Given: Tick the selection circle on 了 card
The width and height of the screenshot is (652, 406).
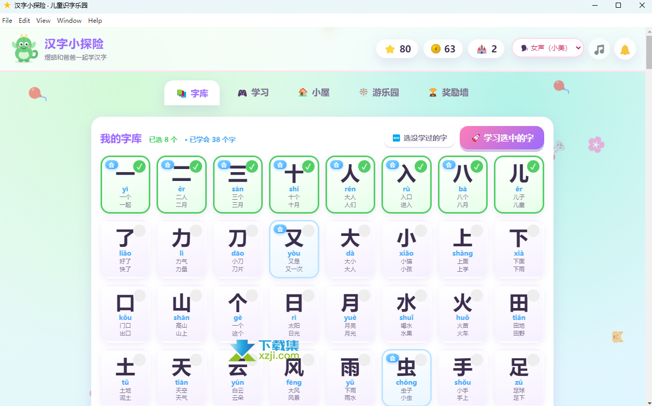Looking at the screenshot, I should click(139, 231).
